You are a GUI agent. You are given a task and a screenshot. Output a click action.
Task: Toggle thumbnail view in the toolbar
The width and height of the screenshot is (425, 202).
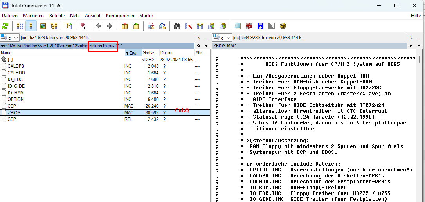click(x=43, y=26)
